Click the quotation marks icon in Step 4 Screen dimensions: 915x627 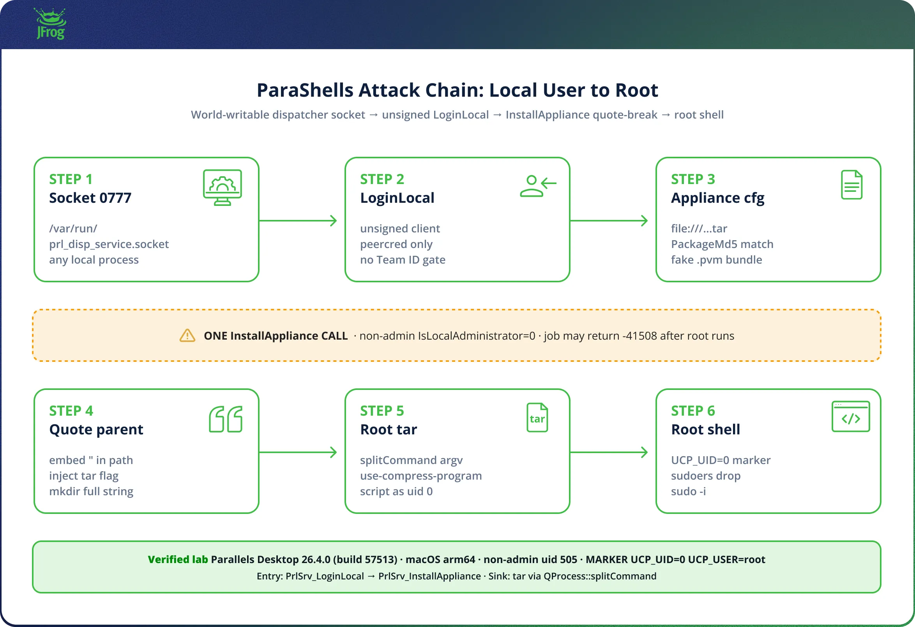click(226, 419)
